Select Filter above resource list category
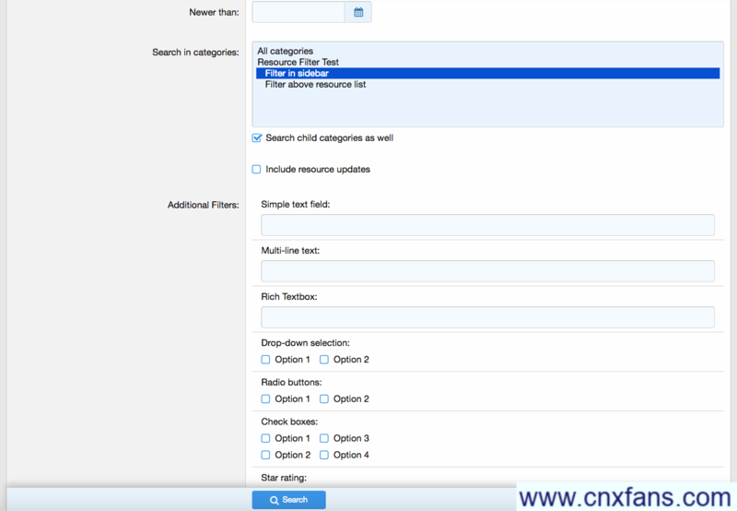Screen dimensions: 737x511 tap(487, 85)
